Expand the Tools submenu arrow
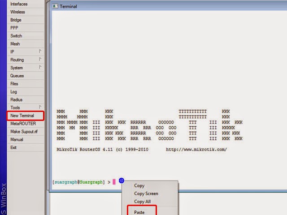Viewport: 287px width, 215px height. click(x=40, y=107)
